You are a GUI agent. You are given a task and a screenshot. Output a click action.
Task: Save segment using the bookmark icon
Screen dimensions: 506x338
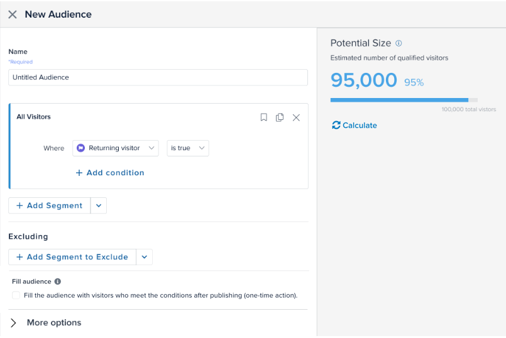pyautogui.click(x=264, y=117)
